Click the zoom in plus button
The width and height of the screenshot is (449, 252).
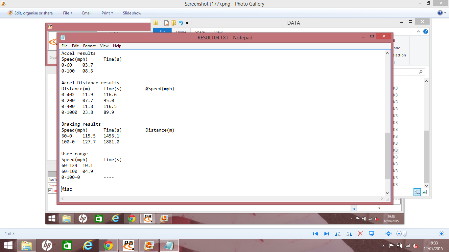441,234
